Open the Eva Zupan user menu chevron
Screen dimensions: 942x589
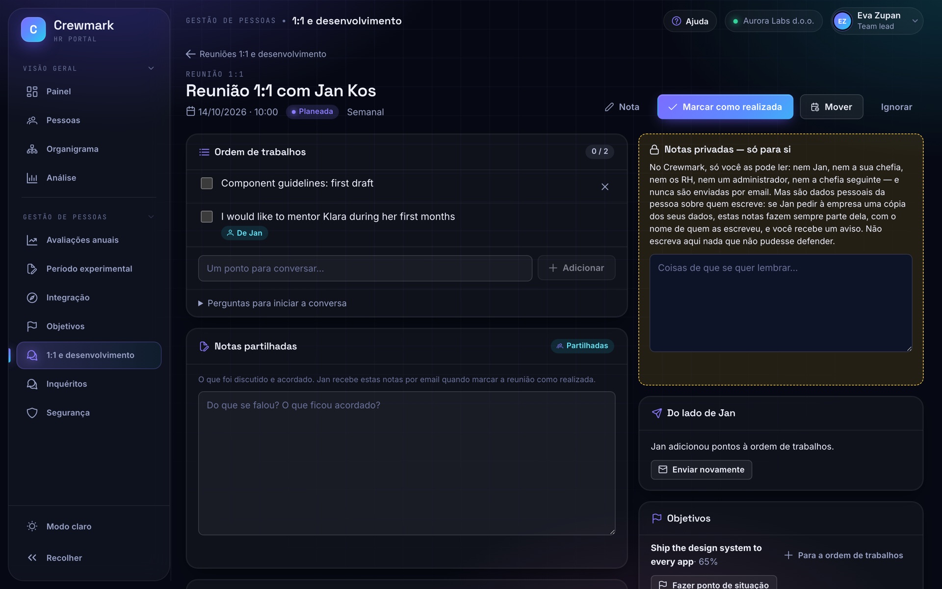tap(915, 21)
